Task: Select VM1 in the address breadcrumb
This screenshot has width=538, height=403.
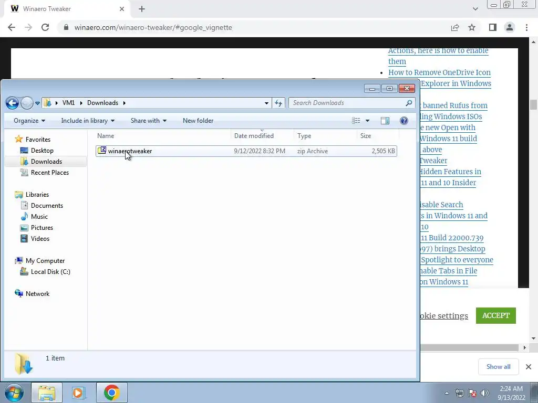Action: coord(68,103)
